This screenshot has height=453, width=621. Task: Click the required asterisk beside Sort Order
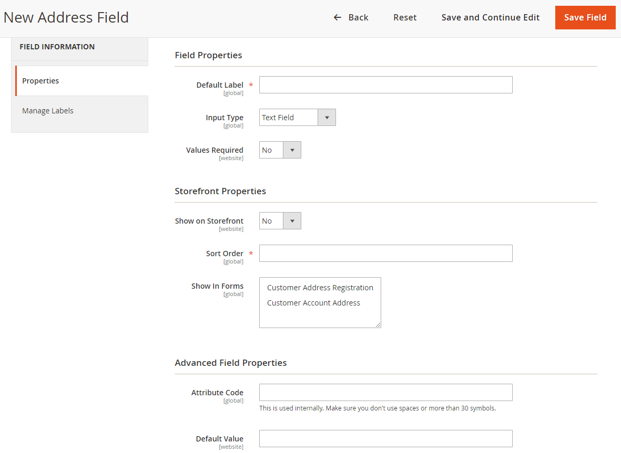pos(250,252)
